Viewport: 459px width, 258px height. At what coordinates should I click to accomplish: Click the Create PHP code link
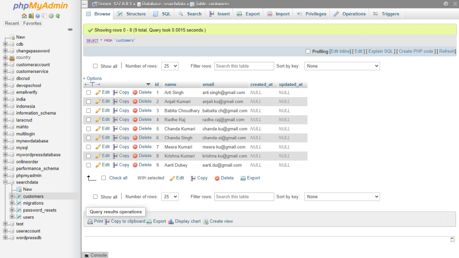[416, 51]
